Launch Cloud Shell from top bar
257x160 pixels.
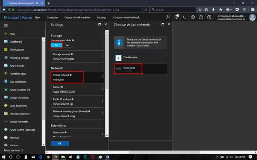coord(184,17)
